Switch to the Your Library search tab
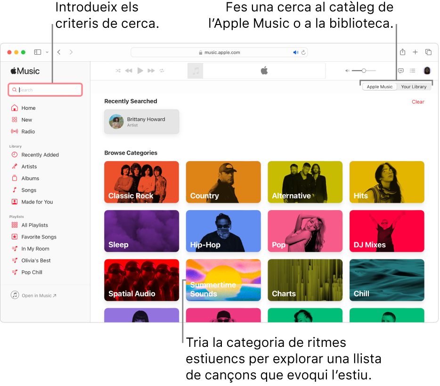 pyautogui.click(x=414, y=87)
